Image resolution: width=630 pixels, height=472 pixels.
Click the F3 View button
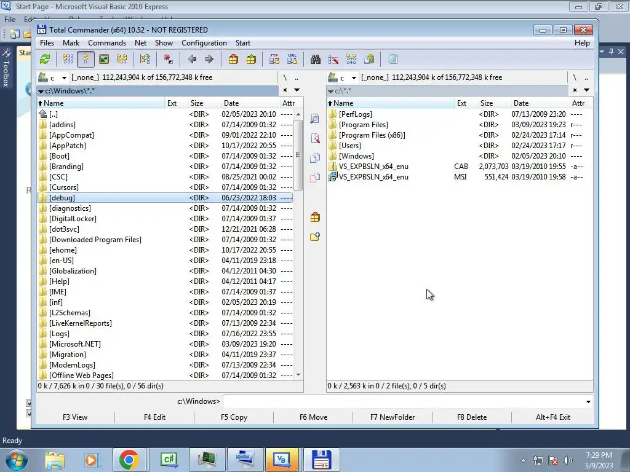[x=75, y=417]
